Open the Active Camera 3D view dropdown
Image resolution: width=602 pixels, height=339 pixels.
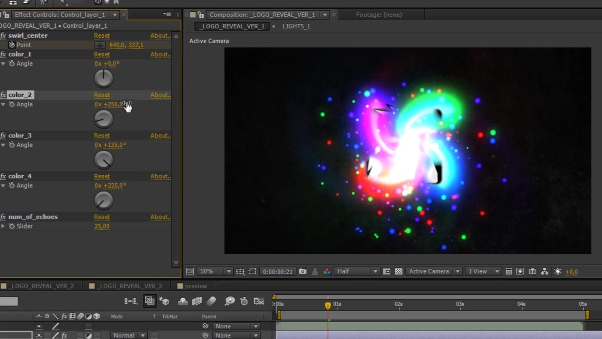click(434, 271)
